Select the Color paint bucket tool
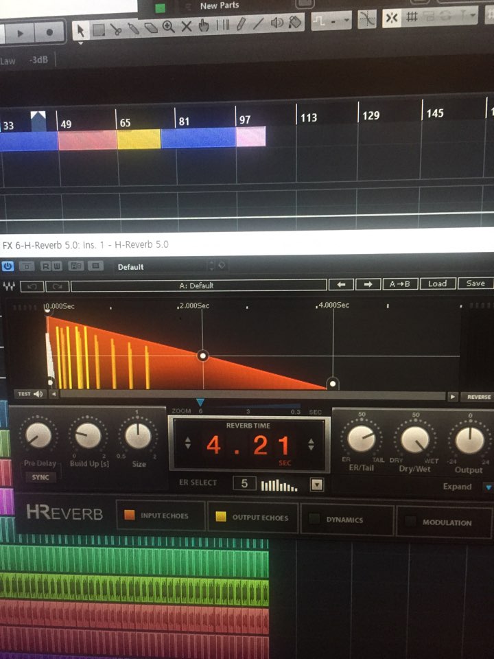The height and width of the screenshot is (659, 494). 295,21
